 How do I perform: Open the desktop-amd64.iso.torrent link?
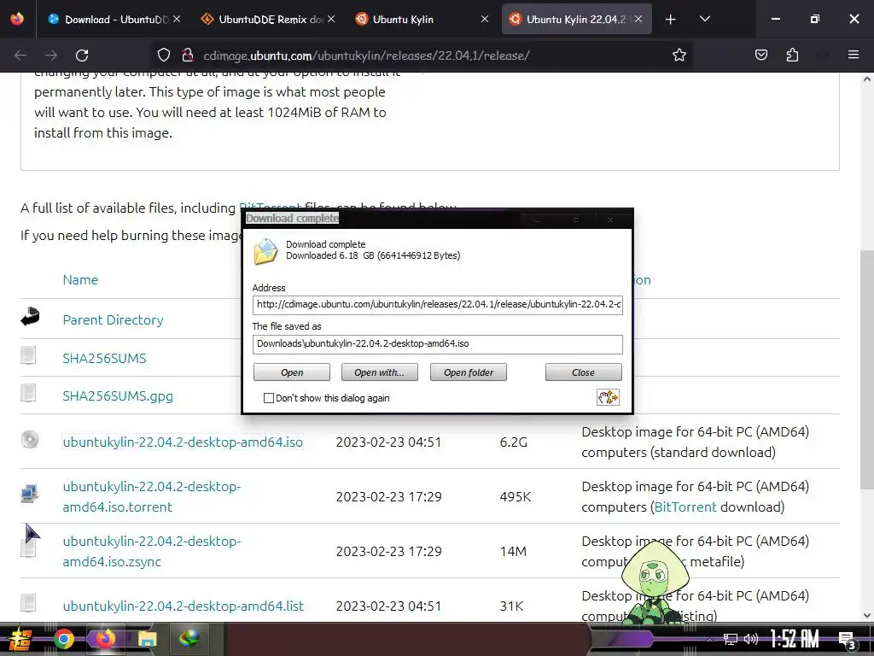(152, 496)
